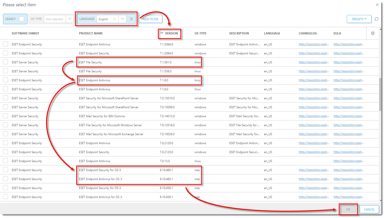Click the English language filter value
Viewport: 385px width, 218px height.
103,19
